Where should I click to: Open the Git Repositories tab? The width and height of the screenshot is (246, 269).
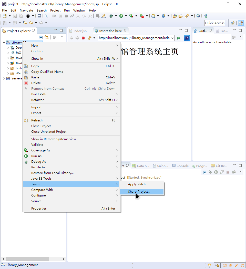pyautogui.click(x=219, y=166)
